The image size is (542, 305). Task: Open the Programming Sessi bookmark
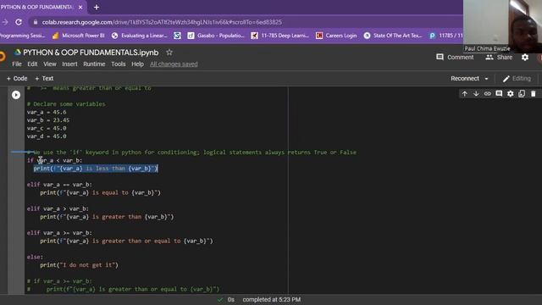point(23,36)
